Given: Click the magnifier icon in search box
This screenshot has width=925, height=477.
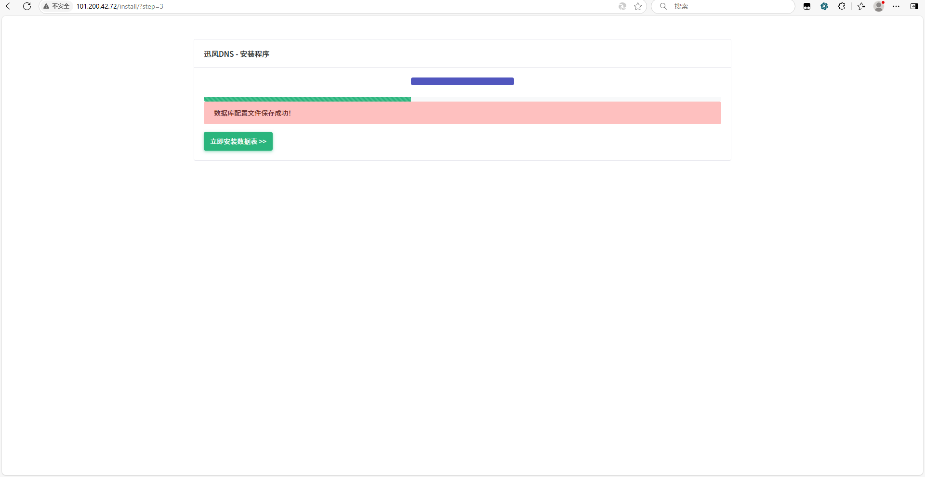Looking at the screenshot, I should 663,6.
